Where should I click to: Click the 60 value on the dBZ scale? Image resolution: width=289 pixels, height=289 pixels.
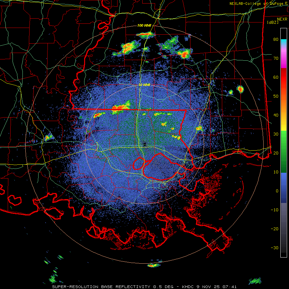pos(276,77)
